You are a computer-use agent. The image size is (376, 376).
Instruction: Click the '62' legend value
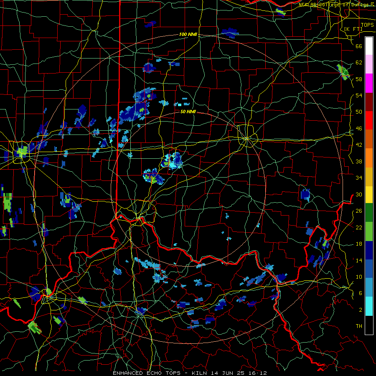pos(359,63)
